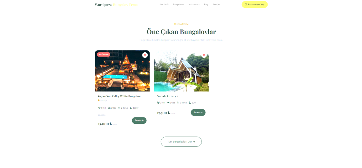The width and height of the screenshot is (362, 168).
Task: Click the bed icon beside 2 Oda on Geyve card
Action: [x=109, y=108]
